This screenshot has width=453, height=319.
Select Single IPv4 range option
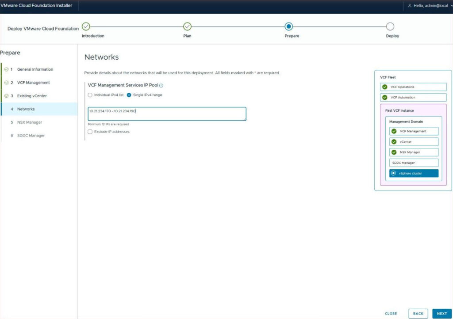pyautogui.click(x=129, y=95)
